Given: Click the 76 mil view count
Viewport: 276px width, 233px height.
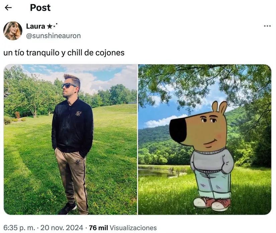Looking at the screenshot, I should 98,228.
